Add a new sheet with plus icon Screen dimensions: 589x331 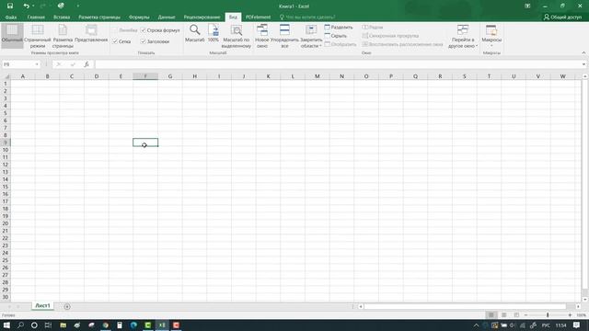(67, 306)
